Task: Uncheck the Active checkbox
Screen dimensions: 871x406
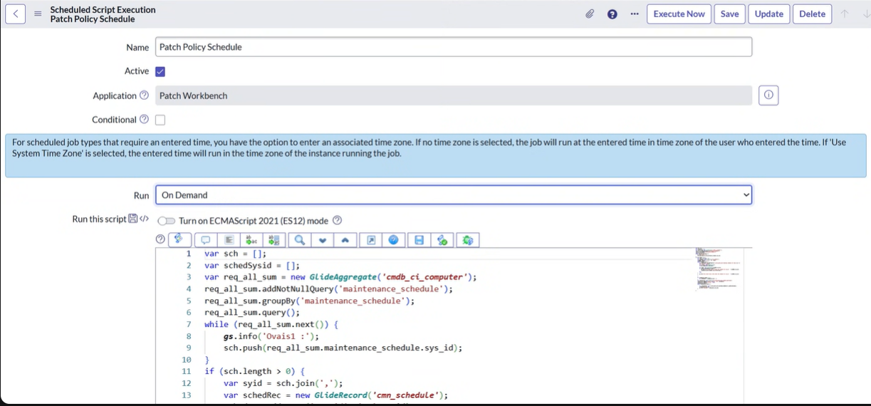Action: [160, 71]
